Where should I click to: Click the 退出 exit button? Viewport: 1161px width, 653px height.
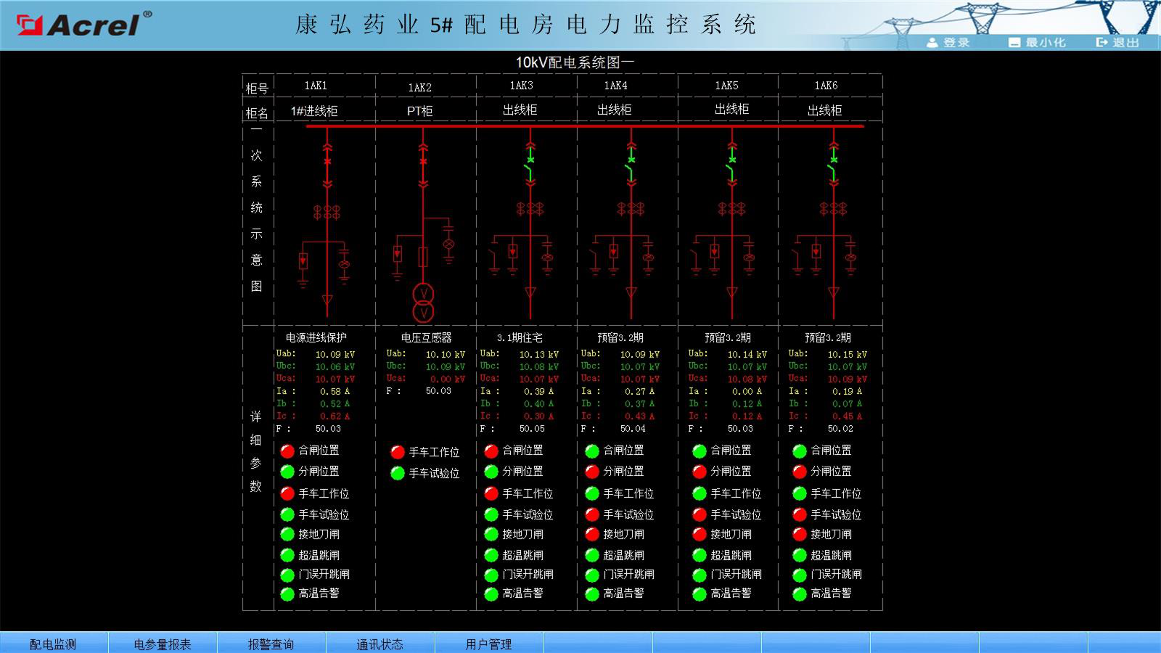(x=1118, y=43)
